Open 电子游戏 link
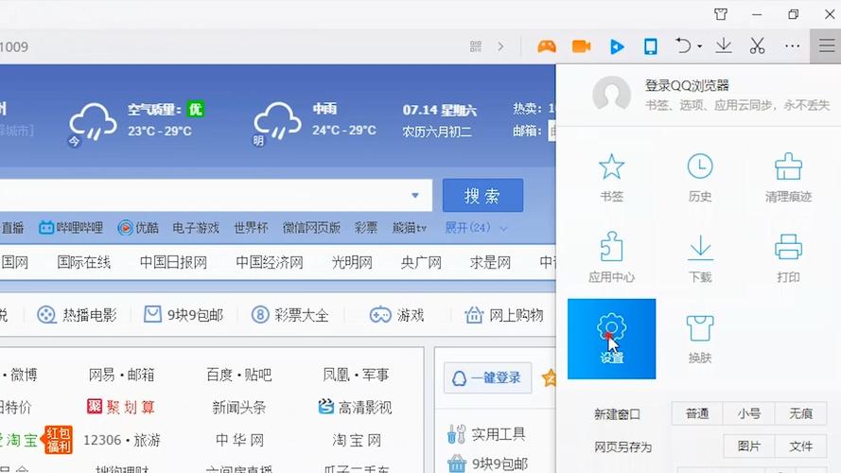The width and height of the screenshot is (841, 473). 196,228
